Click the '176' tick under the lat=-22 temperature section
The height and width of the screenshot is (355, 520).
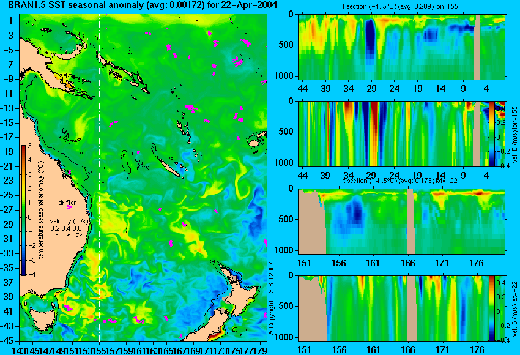point(477,263)
